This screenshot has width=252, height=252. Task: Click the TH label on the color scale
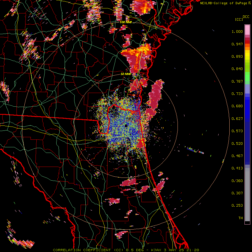click(x=241, y=218)
